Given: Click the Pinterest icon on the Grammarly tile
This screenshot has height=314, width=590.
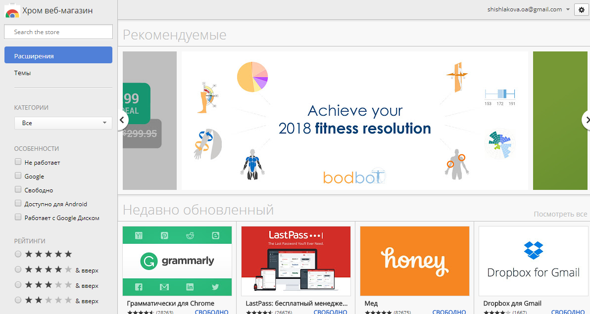Looking at the screenshot, I should coord(164,235).
